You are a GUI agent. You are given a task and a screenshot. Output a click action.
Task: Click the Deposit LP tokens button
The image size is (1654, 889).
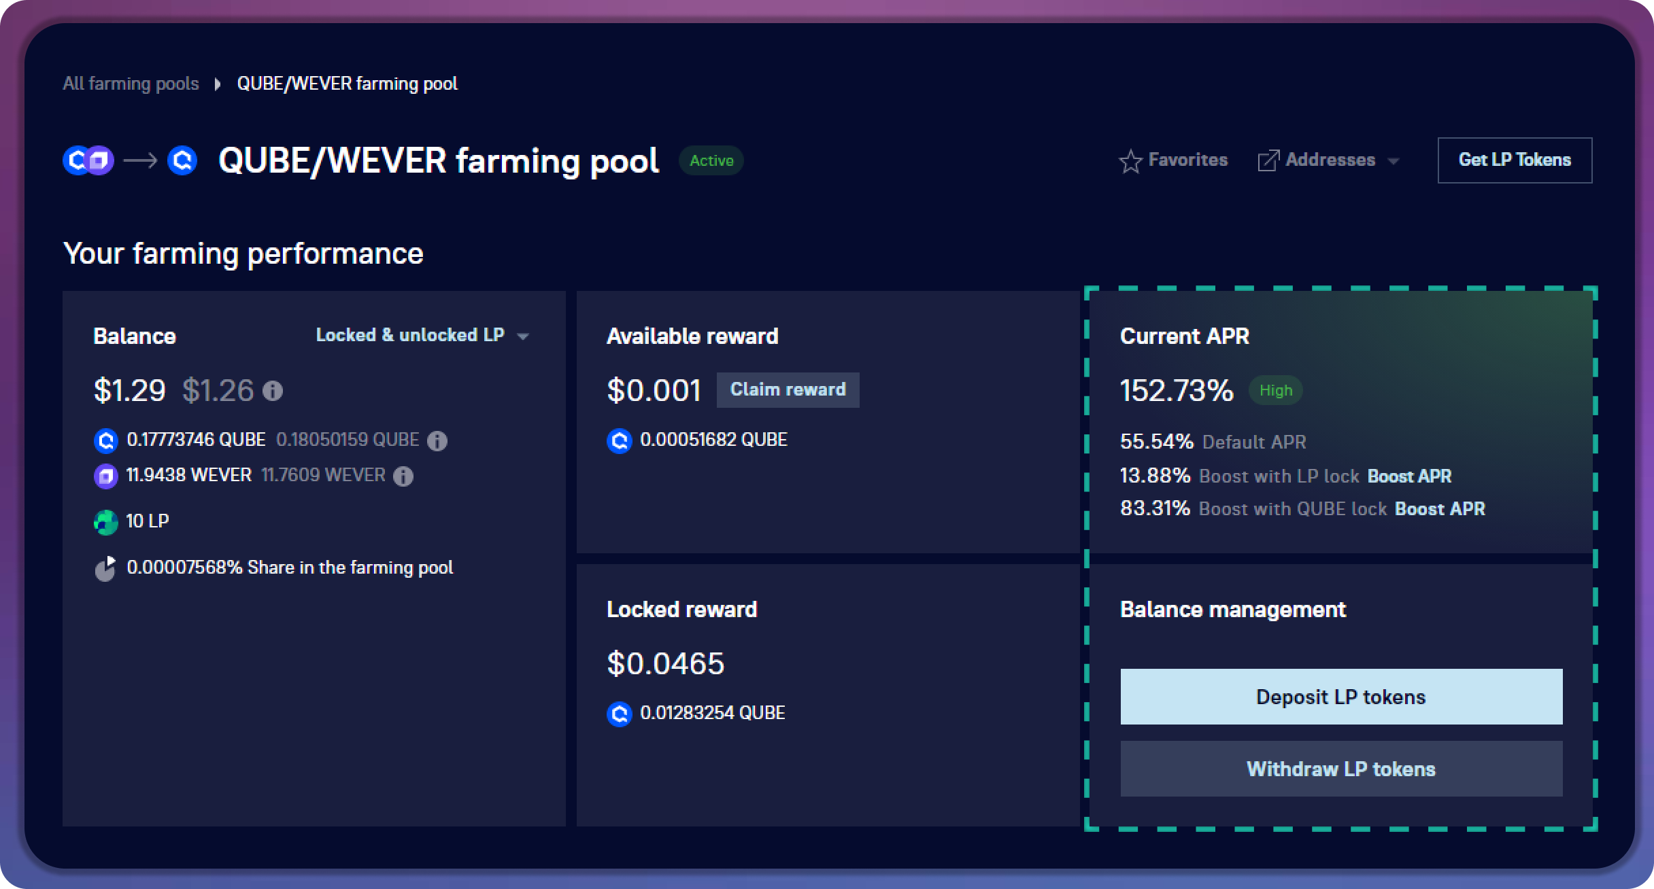1341,697
